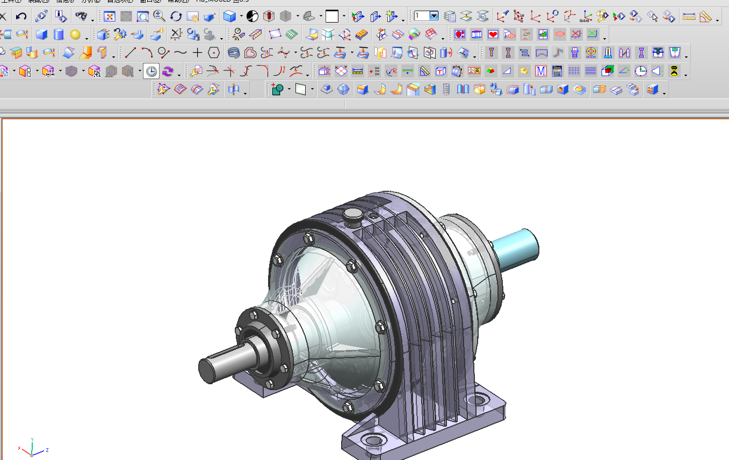Viewport: 729px width, 460px height.
Task: Toggle the highlighted clock history-mode button
Action: (x=151, y=71)
